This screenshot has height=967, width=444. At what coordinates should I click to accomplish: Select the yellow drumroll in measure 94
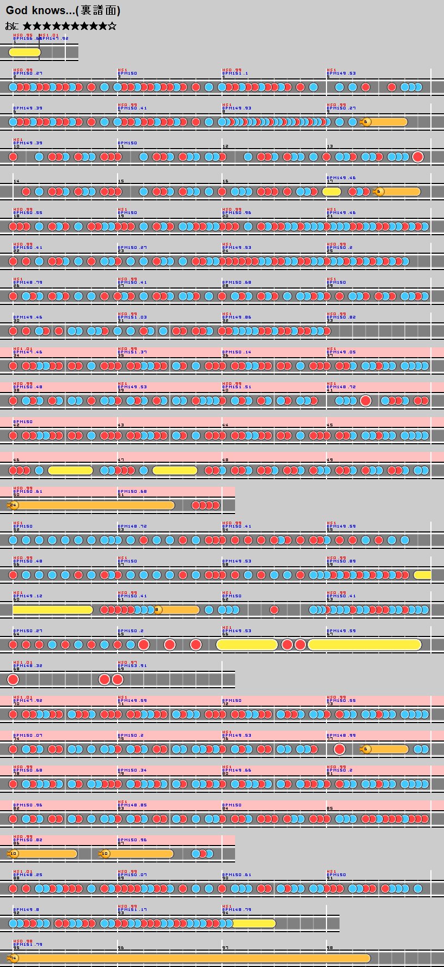click(x=254, y=923)
